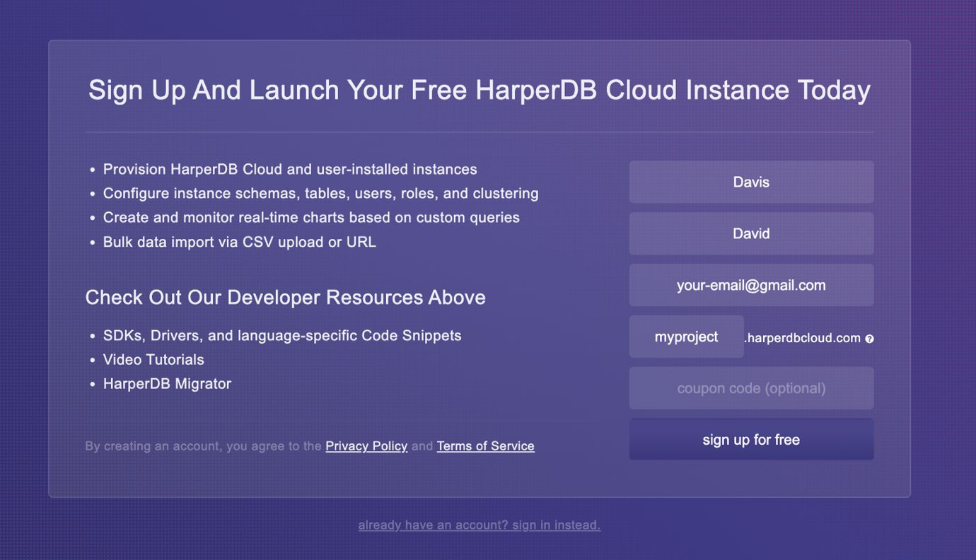
Task: Click the Provision HarperDB Cloud bullet text
Action: 290,170
